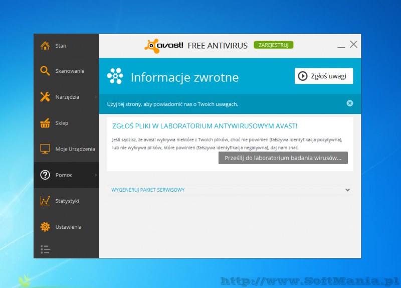Click the Pomoc question mark icon
Screen dimensions: 401x288
pyautogui.click(x=45, y=175)
